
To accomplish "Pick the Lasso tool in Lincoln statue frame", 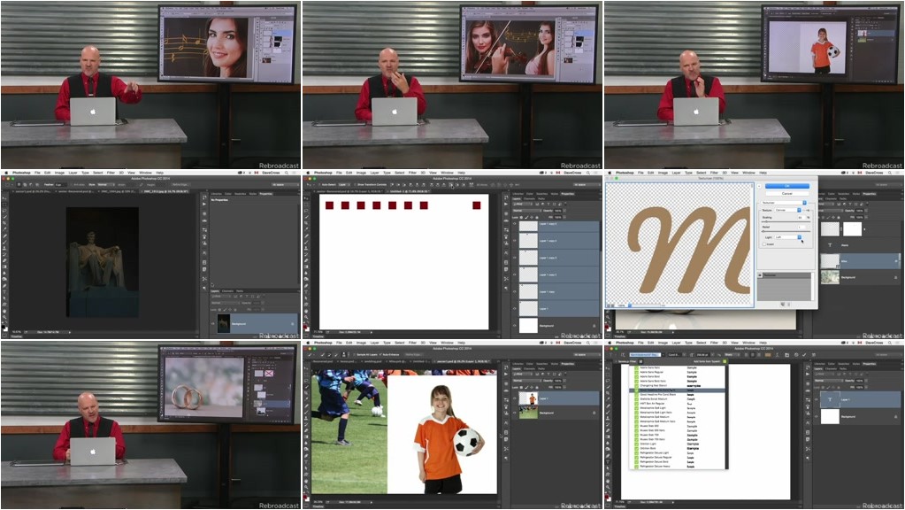I will tap(4, 211).
